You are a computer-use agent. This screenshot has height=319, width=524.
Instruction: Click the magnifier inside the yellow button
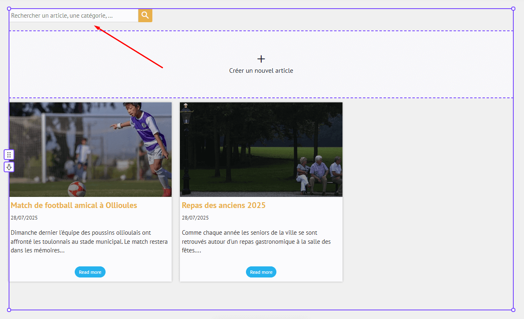coord(145,15)
